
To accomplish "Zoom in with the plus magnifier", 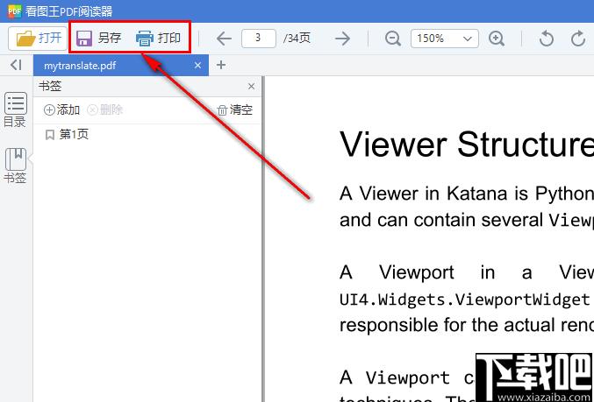I will 497,39.
